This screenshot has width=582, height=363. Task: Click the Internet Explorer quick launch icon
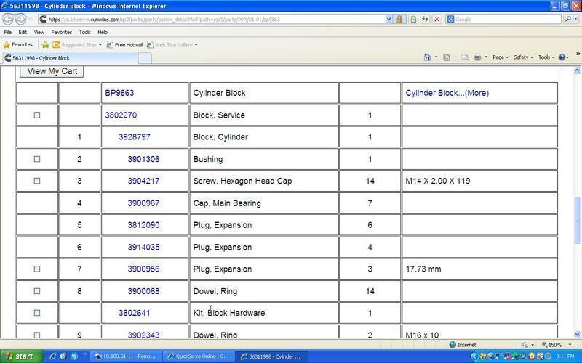tap(52, 356)
